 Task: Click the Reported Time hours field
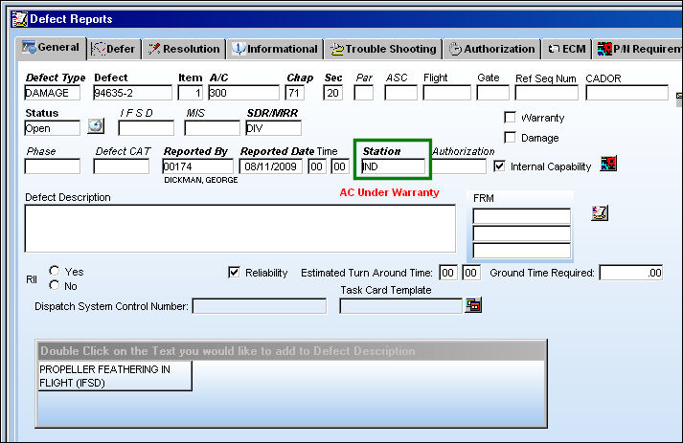(317, 166)
